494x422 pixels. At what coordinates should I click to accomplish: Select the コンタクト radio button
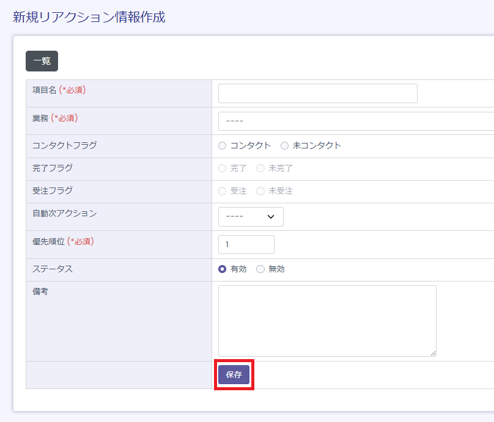223,145
